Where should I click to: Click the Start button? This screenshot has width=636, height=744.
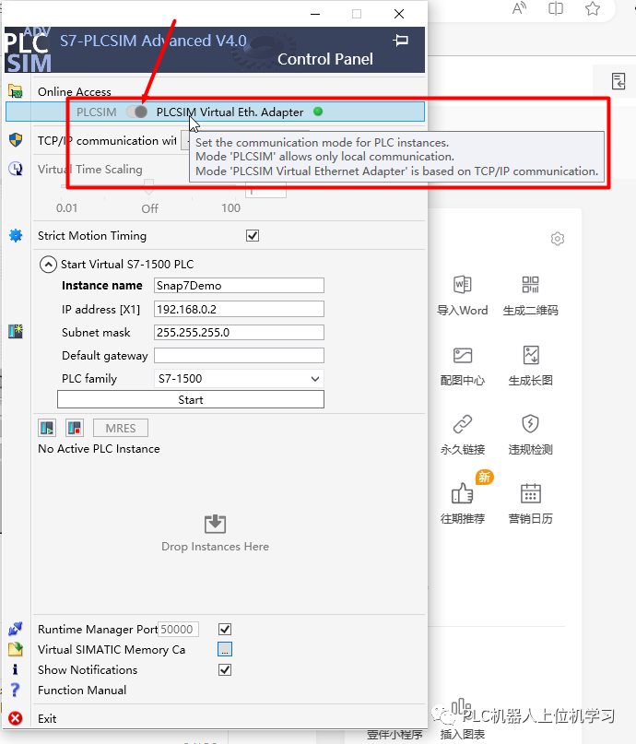pyautogui.click(x=191, y=399)
